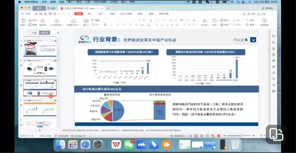Open the Replace (替换) dropdown
296x153 pixels.
(x=251, y=25)
